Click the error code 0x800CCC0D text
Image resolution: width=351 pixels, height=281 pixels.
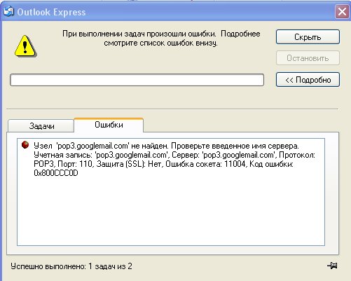(x=56, y=173)
